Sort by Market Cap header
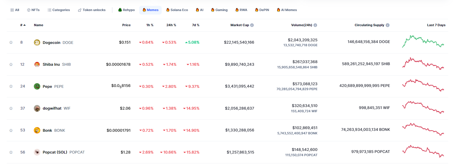 point(240,25)
